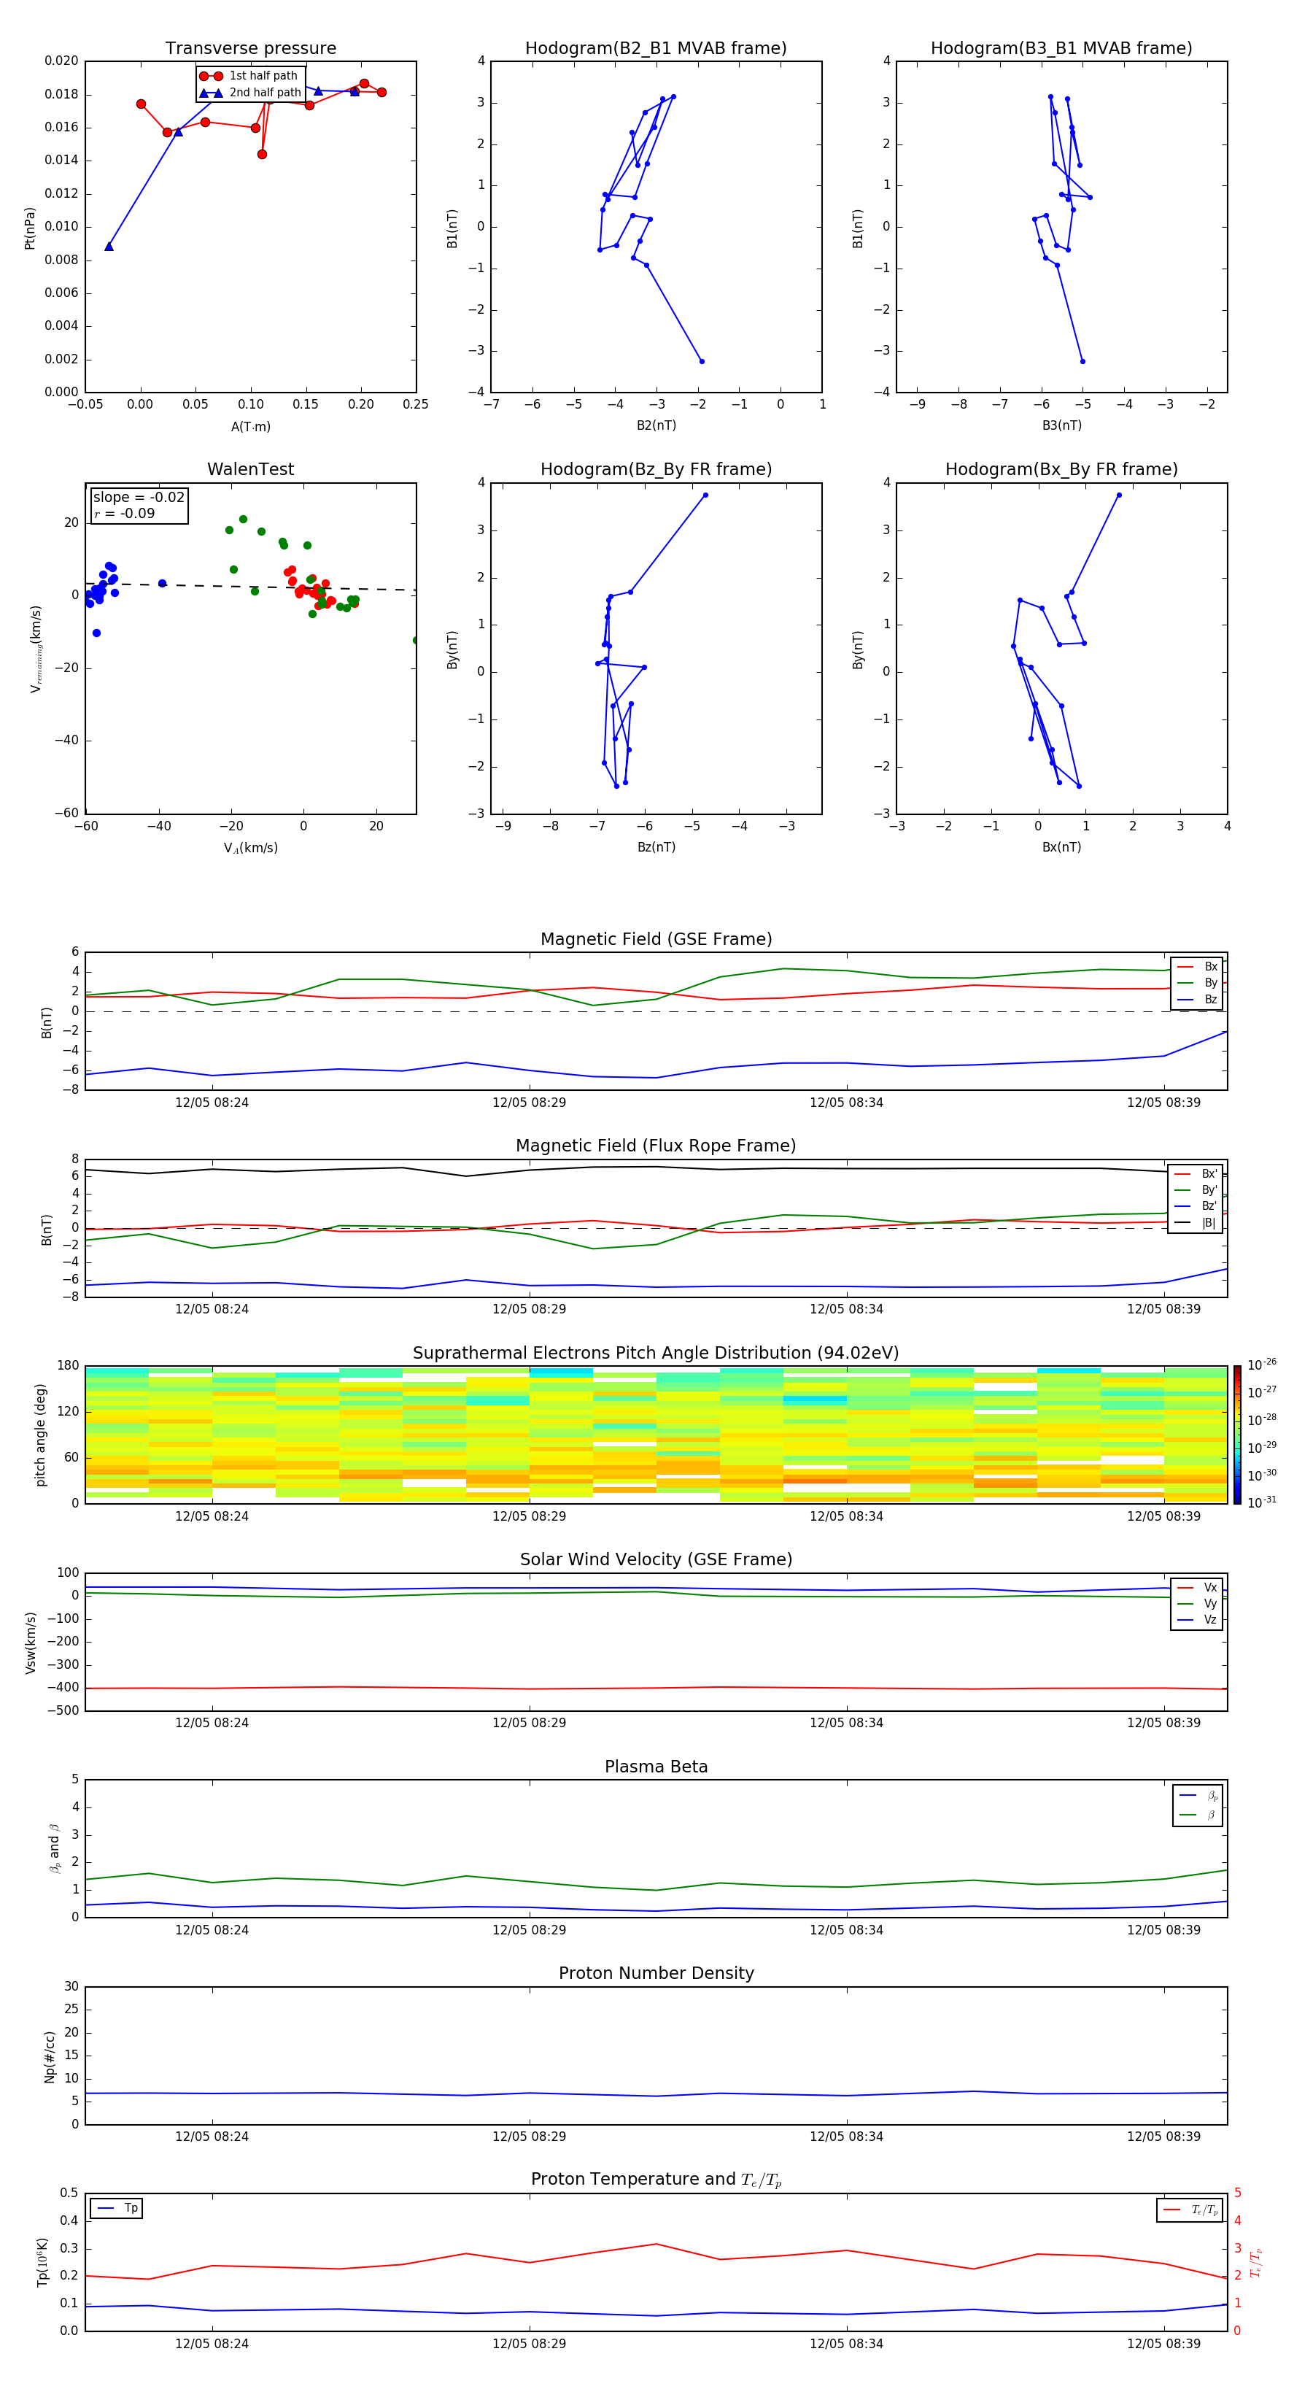This screenshot has height=2408, width=1313.
Task: Click the 'Vx' legend entry in velocity plot
Action: click(1197, 1587)
